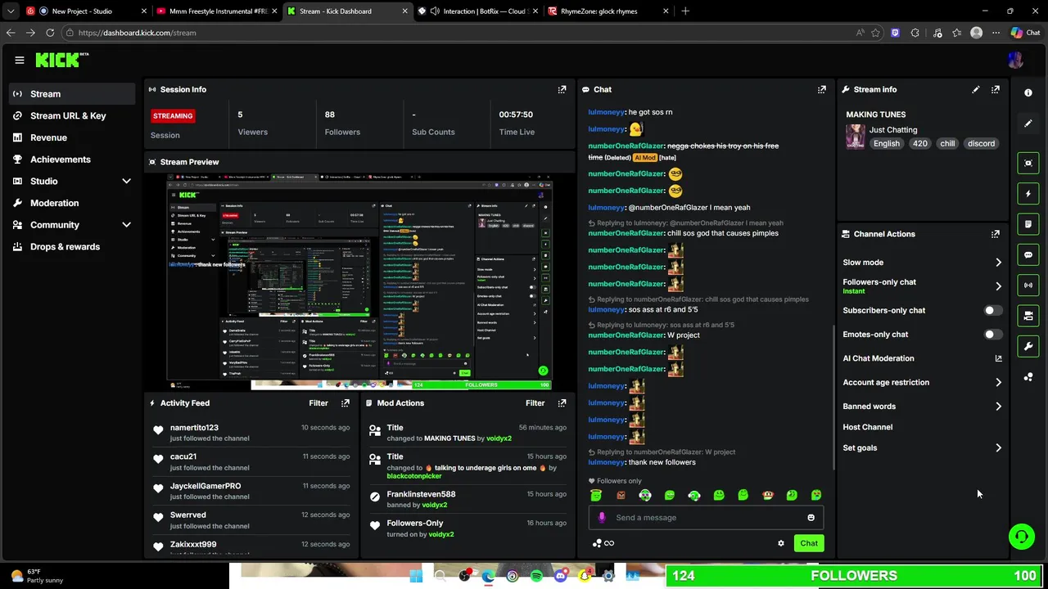Click Host Channel action
This screenshot has height=589, width=1048.
867,427
